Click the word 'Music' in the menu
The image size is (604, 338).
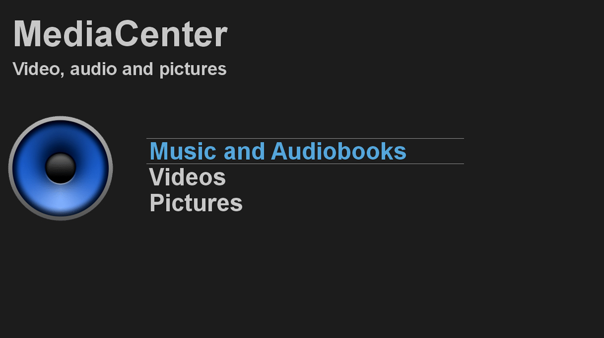pos(183,151)
